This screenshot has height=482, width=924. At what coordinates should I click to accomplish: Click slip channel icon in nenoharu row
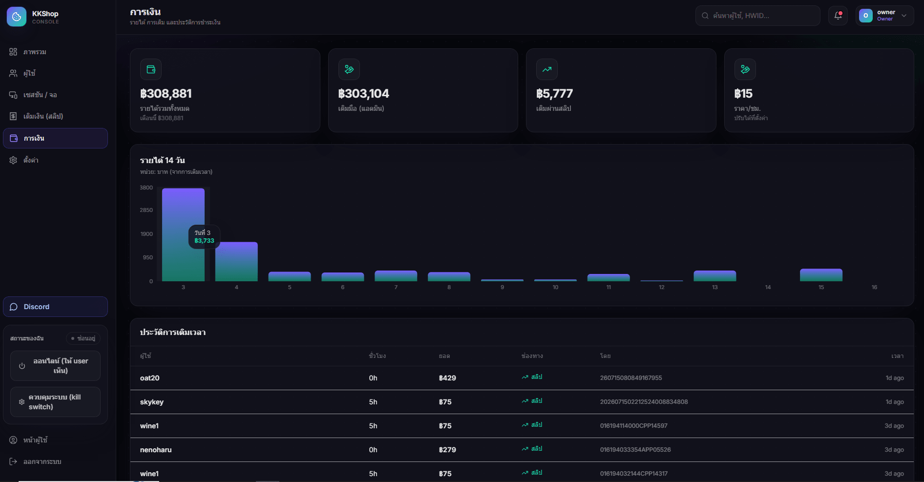pos(525,449)
